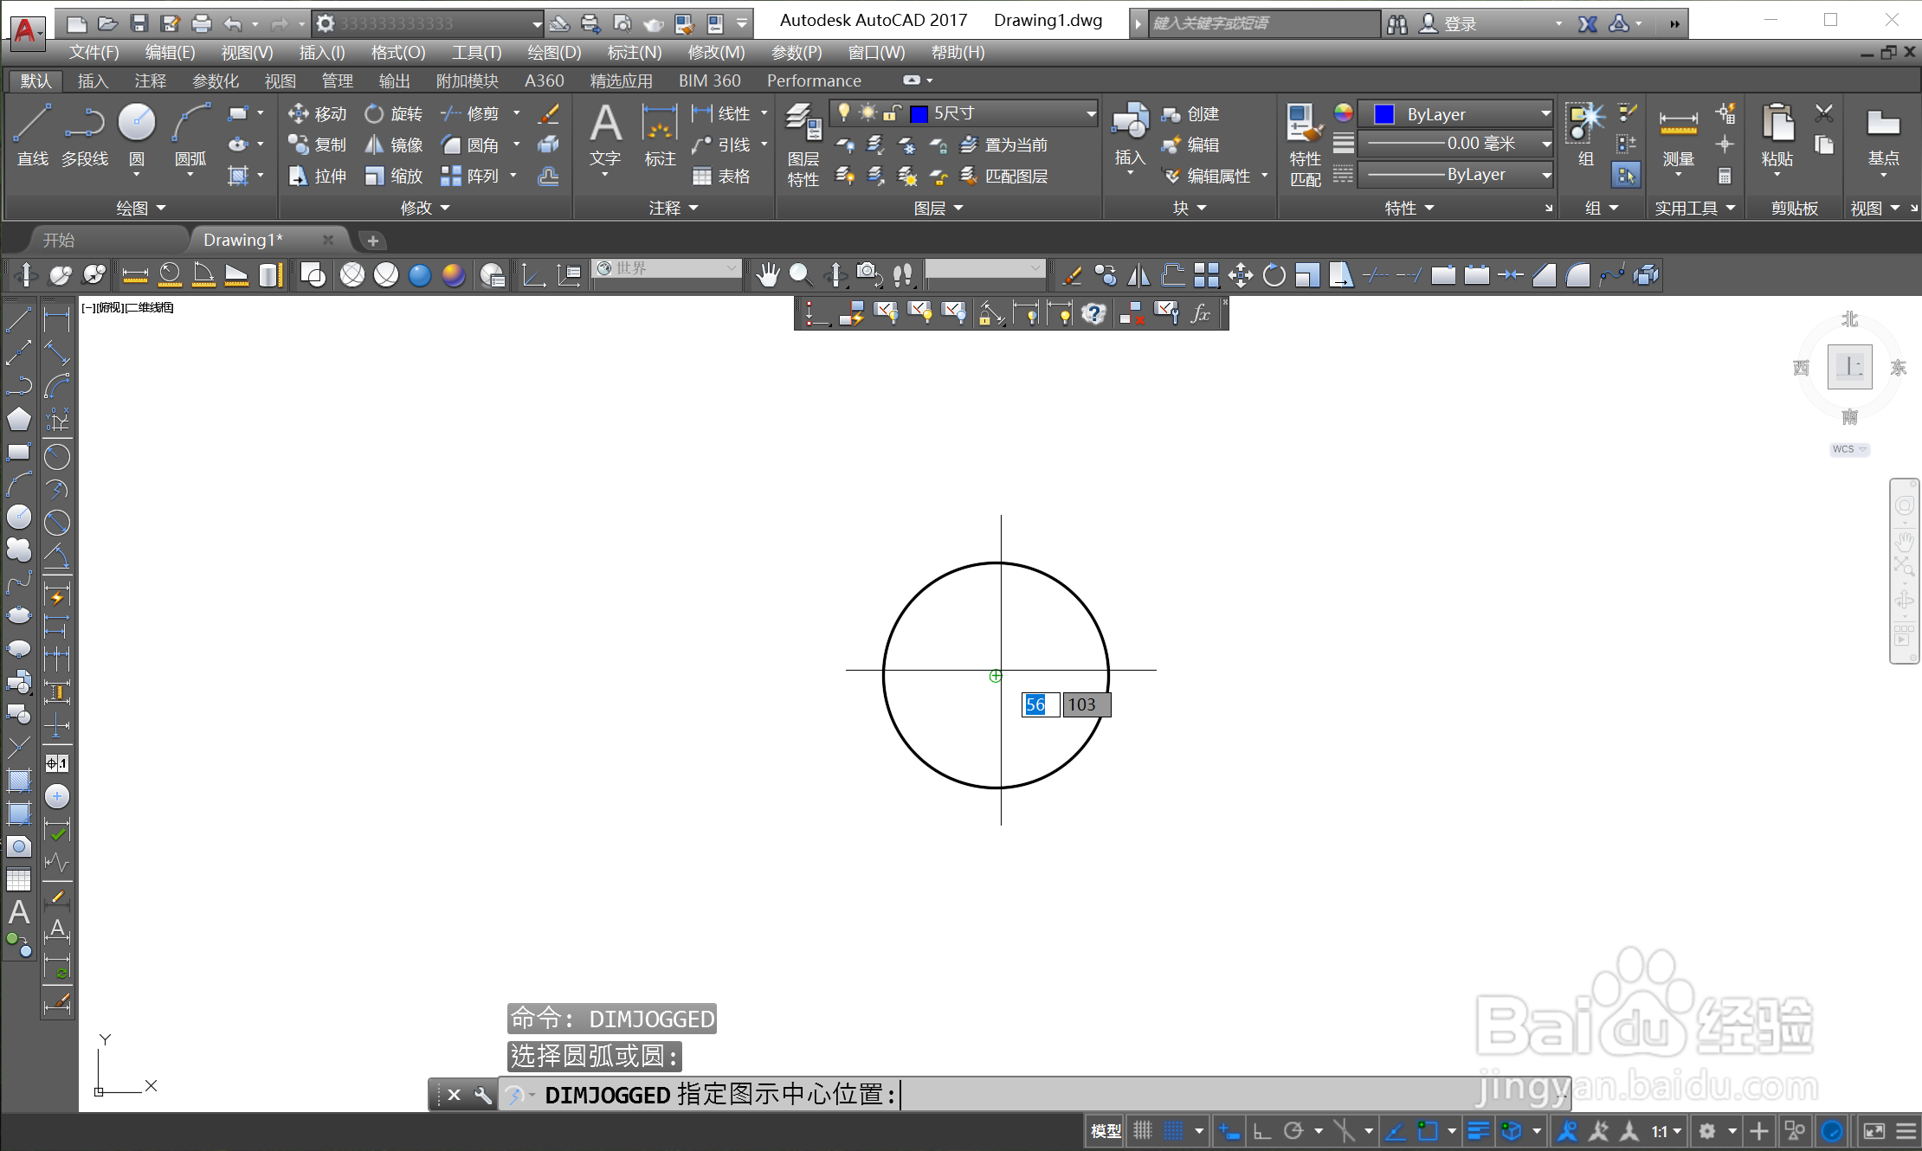Select the Polyline tool in ribbon
This screenshot has width=1922, height=1151.
(85, 132)
